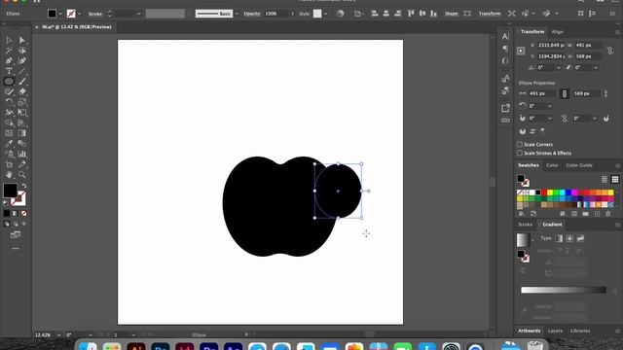Image resolution: width=623 pixels, height=350 pixels.
Task: Click the Stroke label link
Action: tap(95, 14)
